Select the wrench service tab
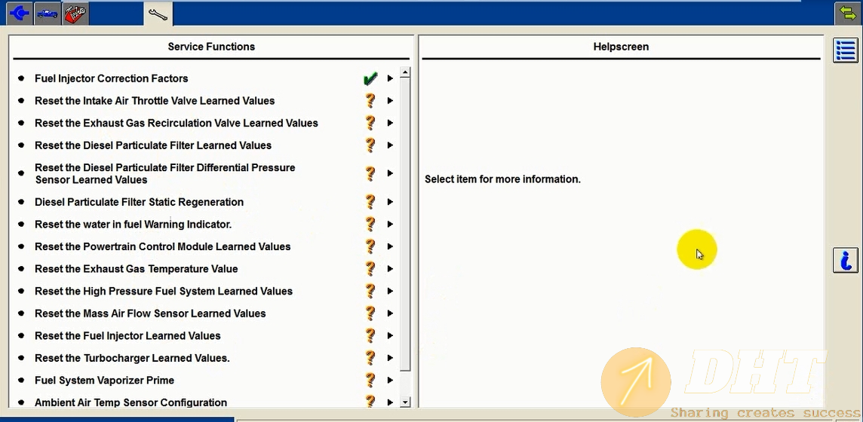 click(158, 14)
